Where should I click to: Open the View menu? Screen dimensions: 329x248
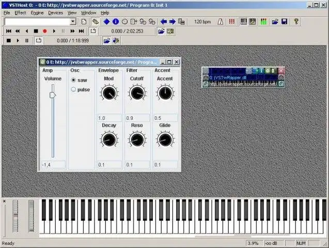click(x=72, y=13)
